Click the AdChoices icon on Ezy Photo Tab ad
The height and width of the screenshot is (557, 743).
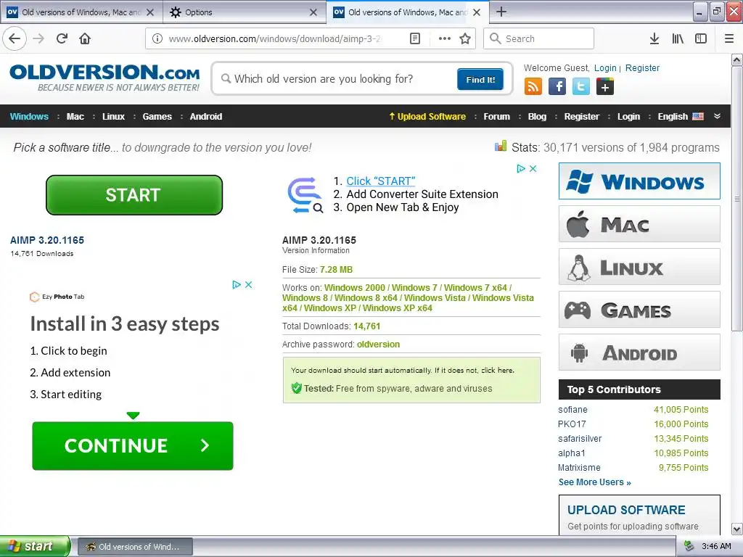coord(237,284)
